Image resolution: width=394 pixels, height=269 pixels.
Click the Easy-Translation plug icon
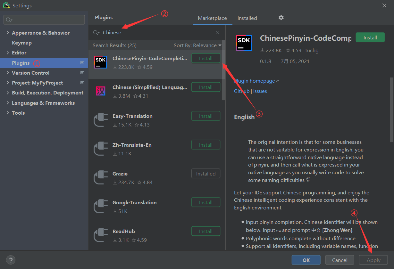click(101, 120)
